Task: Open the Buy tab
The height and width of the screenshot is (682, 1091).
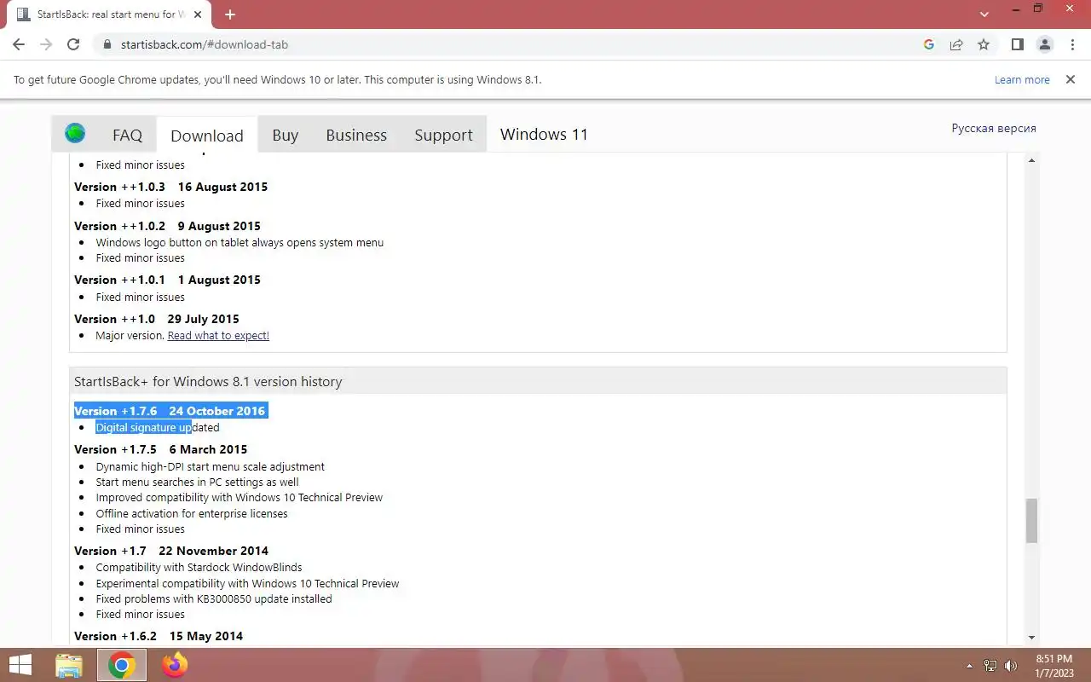Action: click(286, 135)
